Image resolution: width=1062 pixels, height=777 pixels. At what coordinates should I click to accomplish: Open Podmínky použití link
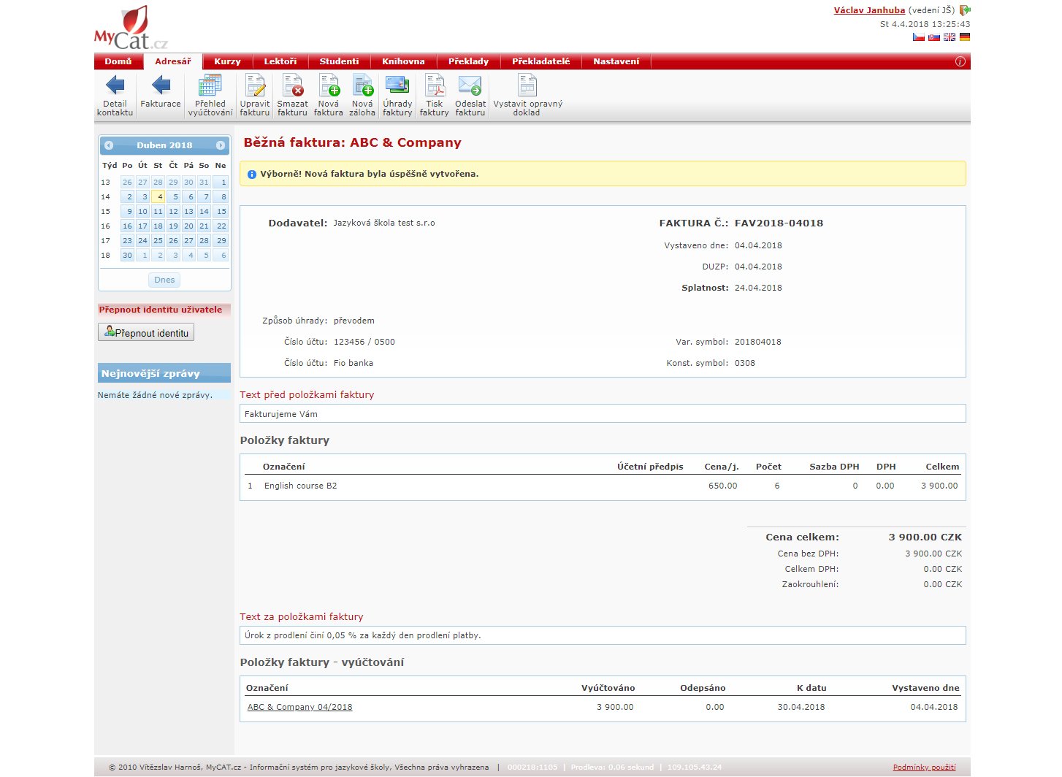pos(924,767)
